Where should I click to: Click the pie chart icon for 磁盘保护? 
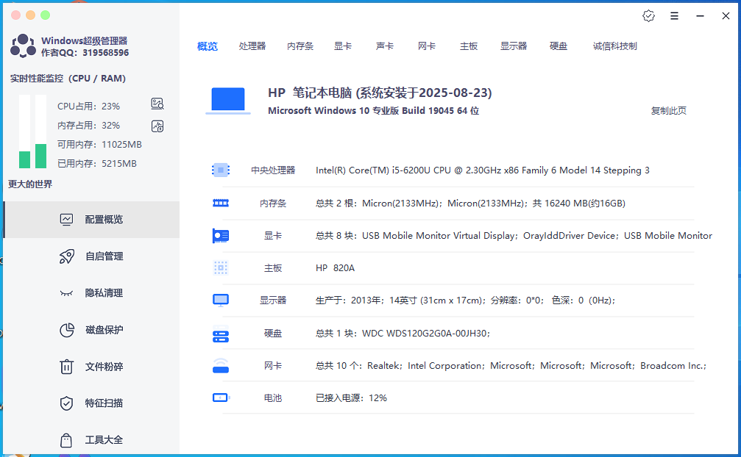click(66, 330)
